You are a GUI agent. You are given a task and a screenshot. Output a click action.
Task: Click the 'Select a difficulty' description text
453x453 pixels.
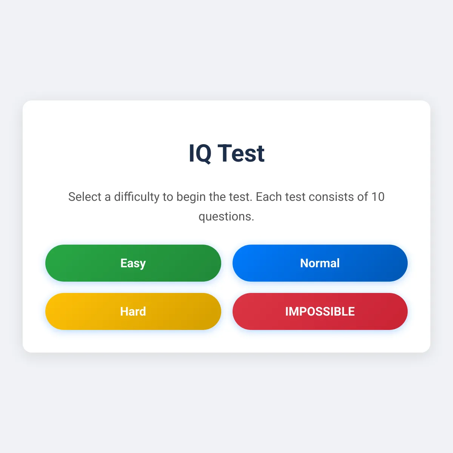pyautogui.click(x=226, y=197)
